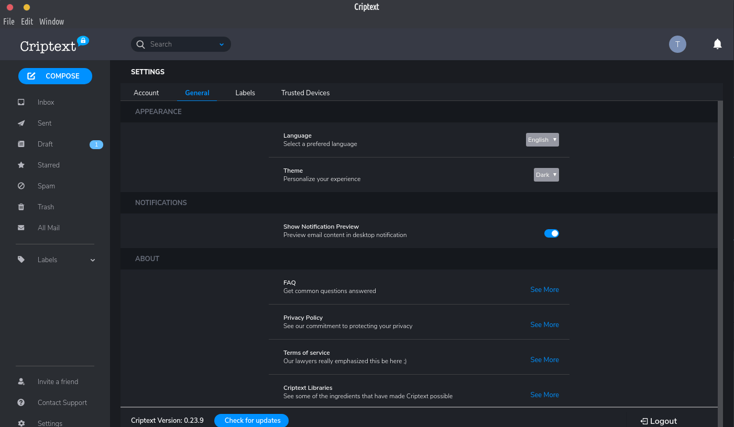Click the Sent paper plane icon

tap(21, 123)
